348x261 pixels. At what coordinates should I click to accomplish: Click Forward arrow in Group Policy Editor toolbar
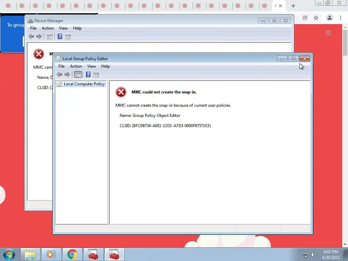(67, 74)
